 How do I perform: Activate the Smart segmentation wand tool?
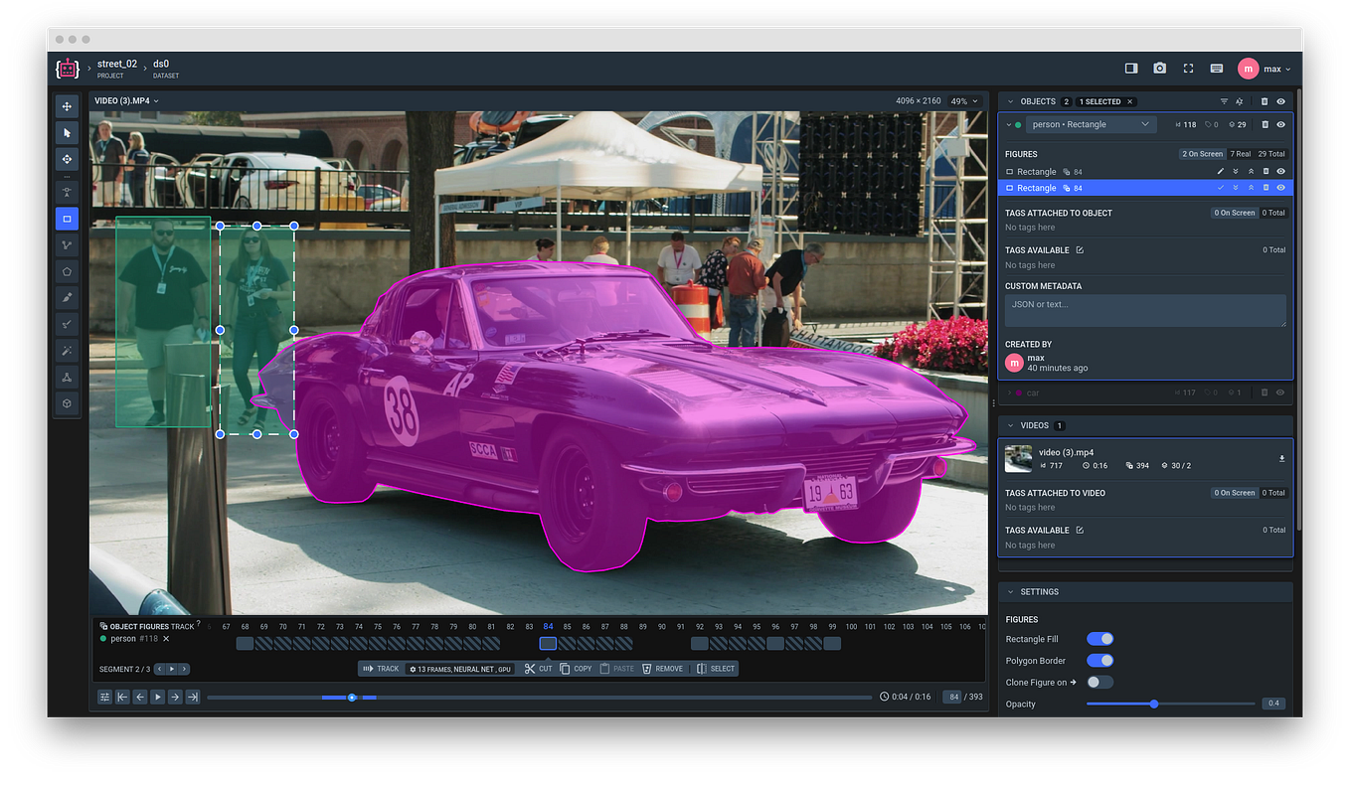tap(67, 351)
